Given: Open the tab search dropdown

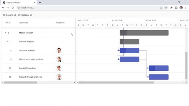Looking at the screenshot, I should tap(165, 2).
